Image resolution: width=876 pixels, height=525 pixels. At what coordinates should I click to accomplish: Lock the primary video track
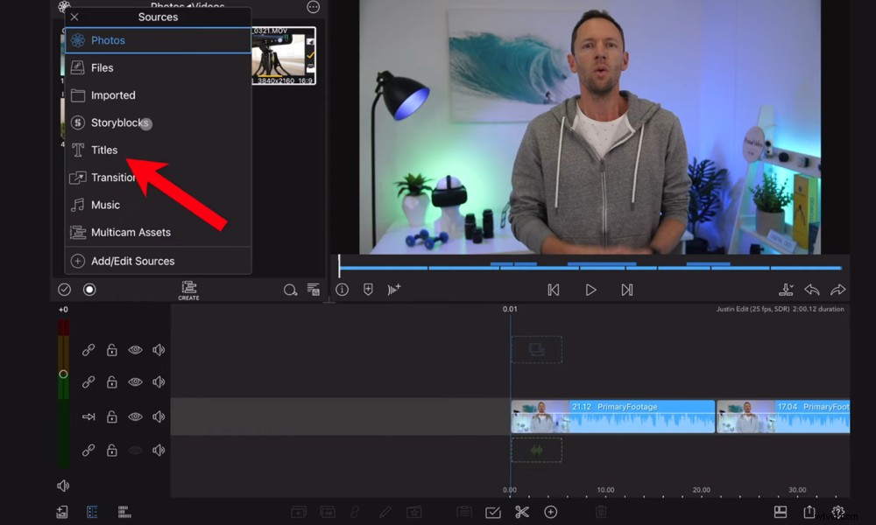click(x=111, y=416)
